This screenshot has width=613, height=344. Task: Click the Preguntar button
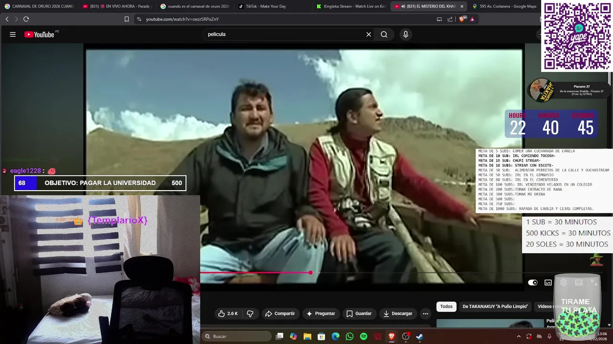tap(320, 313)
